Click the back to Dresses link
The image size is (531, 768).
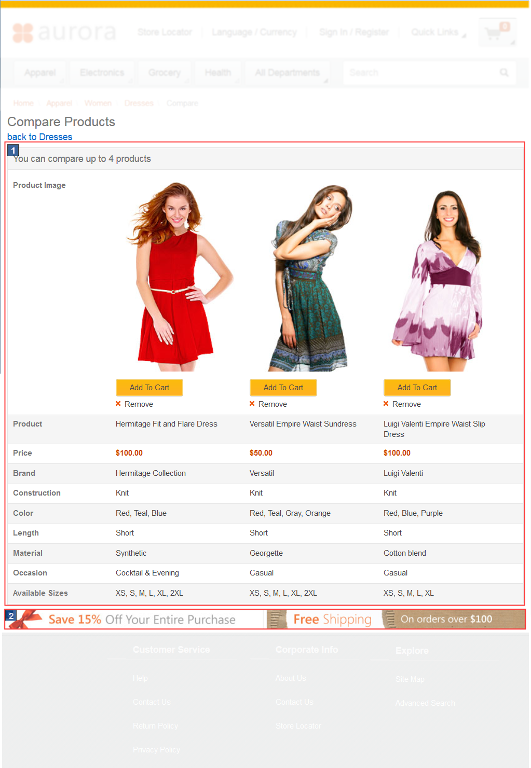[x=39, y=137]
